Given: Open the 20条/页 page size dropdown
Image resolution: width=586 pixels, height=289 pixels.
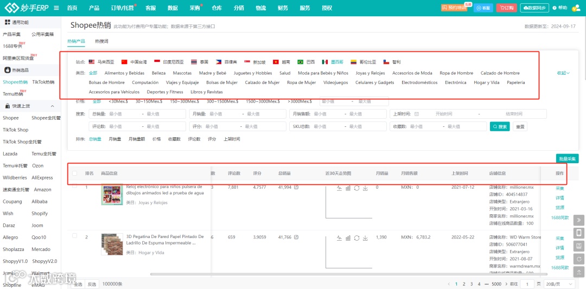Looking at the screenshot, I should point(559,284).
